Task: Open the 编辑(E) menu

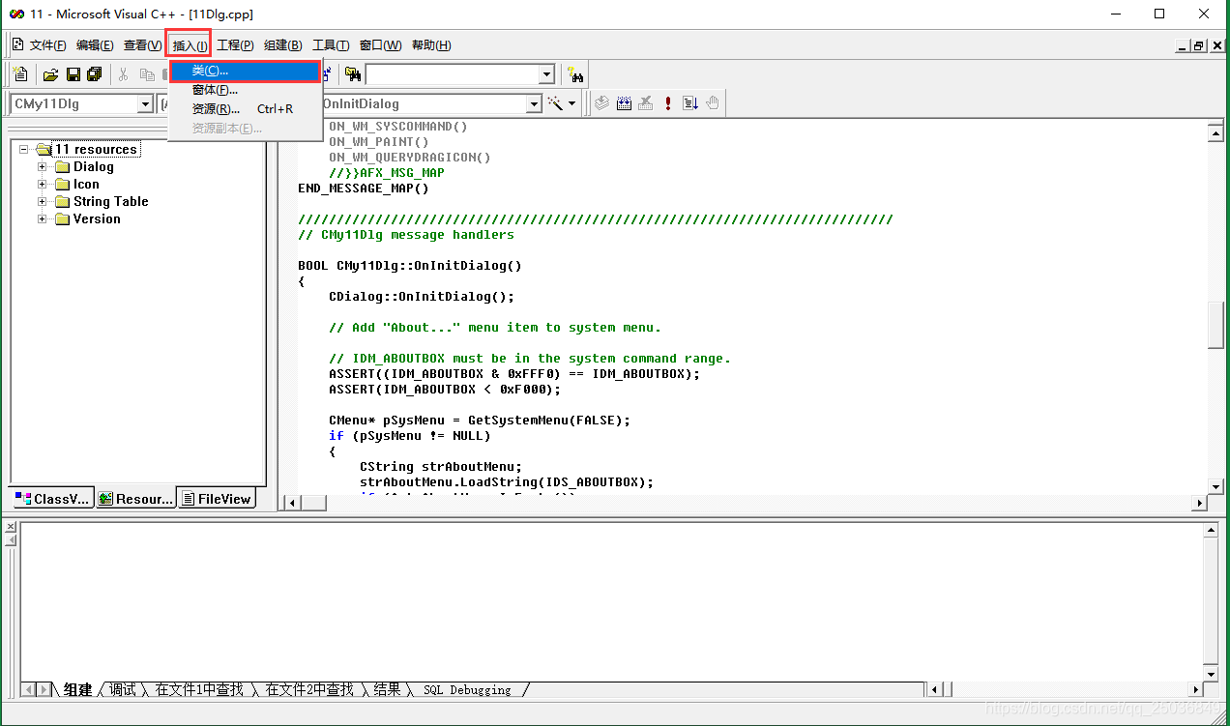Action: [x=95, y=45]
